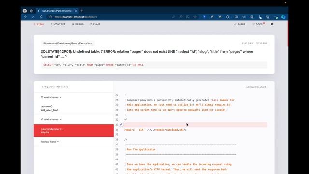
Task: Click the SQLSTATE[42P01] error message heading
Action: 147,54
